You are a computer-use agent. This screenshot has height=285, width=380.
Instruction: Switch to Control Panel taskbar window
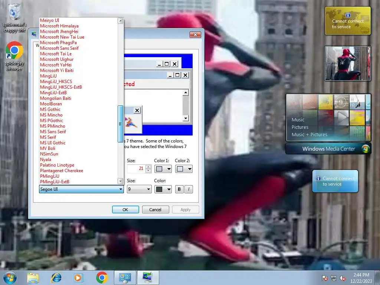click(125, 278)
